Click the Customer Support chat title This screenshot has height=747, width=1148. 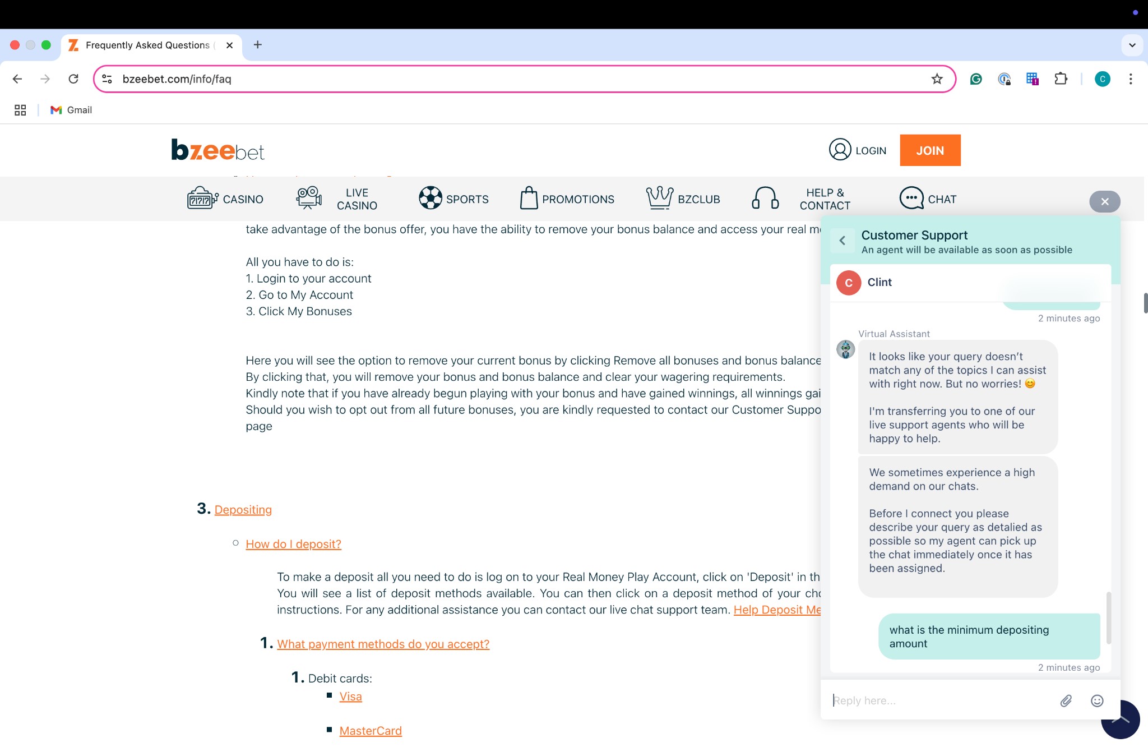tap(914, 235)
